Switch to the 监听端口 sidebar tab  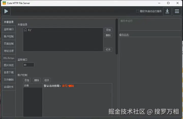click(x=9, y=29)
